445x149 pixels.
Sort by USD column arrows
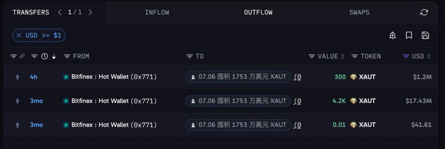coord(429,56)
